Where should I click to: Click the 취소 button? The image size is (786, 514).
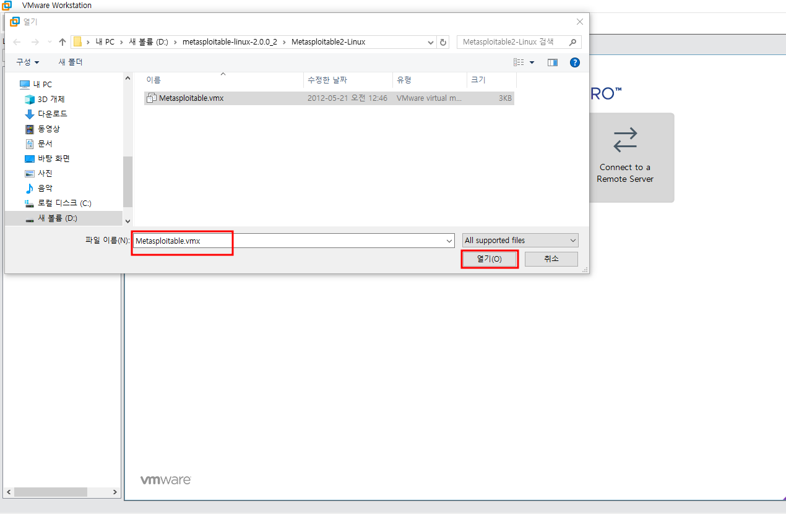point(551,259)
